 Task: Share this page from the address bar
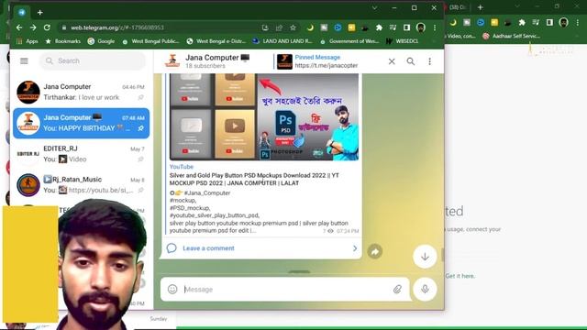tap(279, 27)
